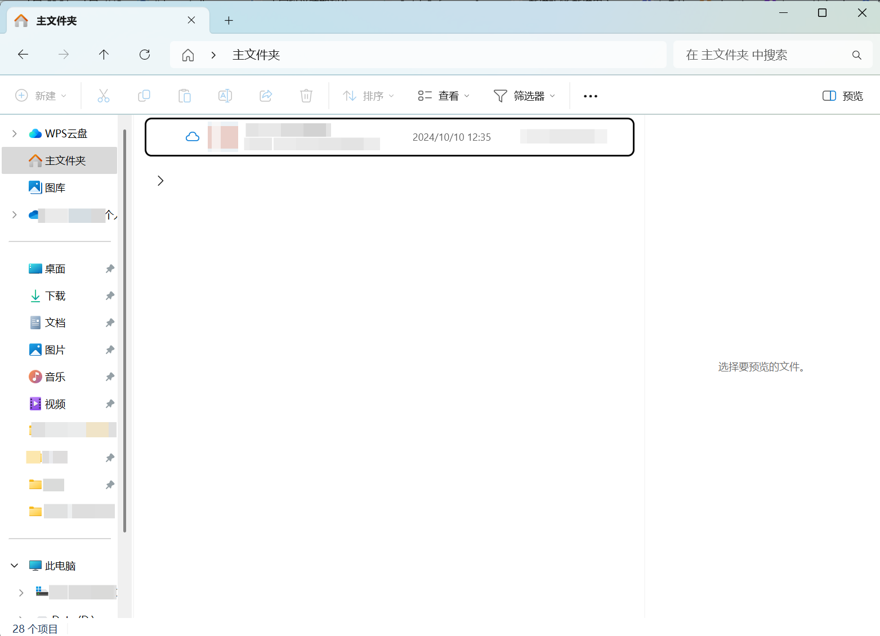
Task: Click the Share icon
Action: tap(266, 96)
